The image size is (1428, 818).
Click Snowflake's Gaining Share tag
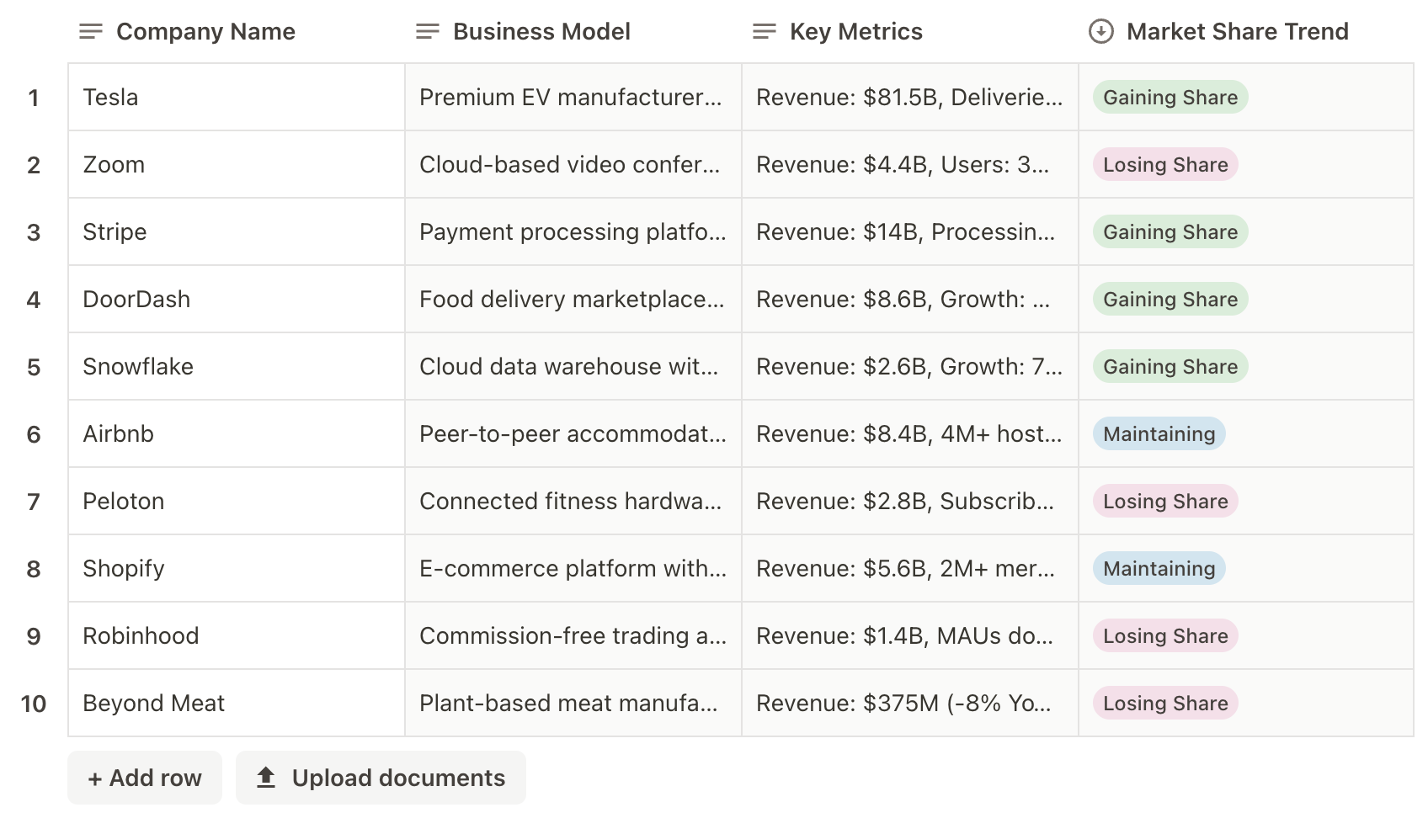pos(1170,366)
